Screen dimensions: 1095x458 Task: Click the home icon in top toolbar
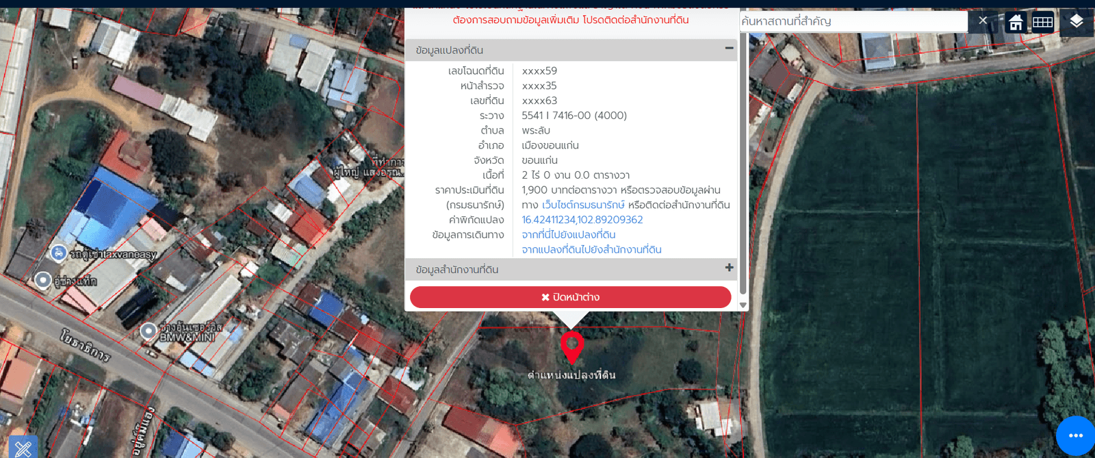pos(1016,23)
